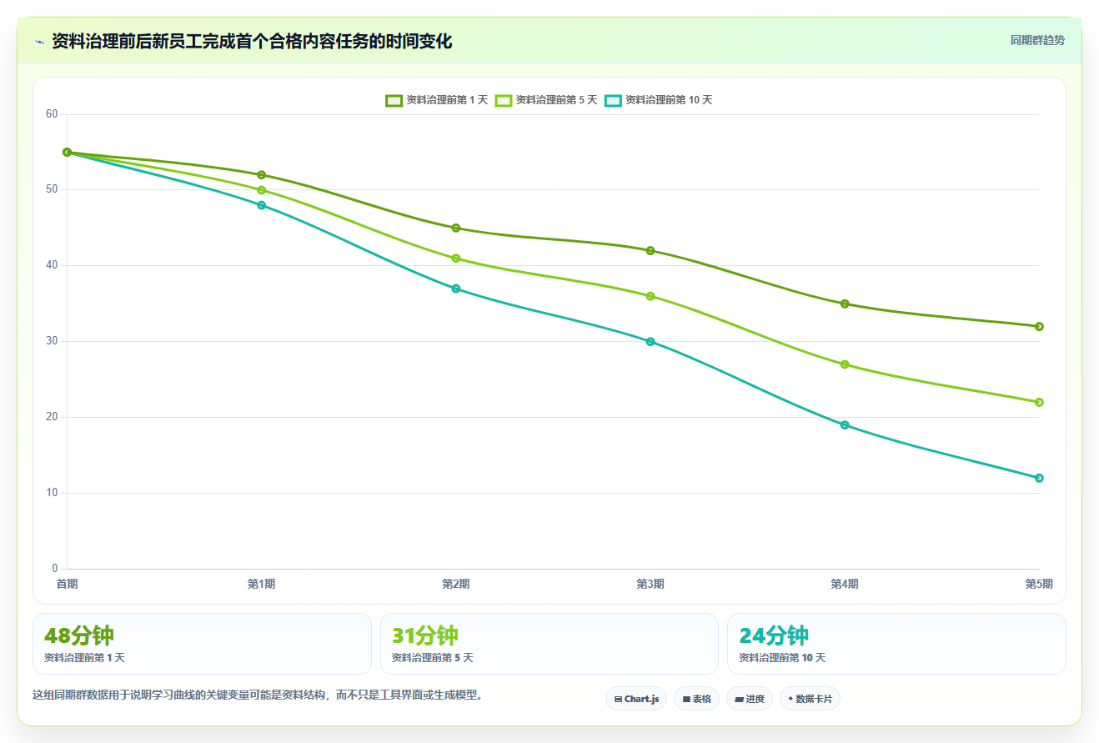Click the 31分钟 stat card
The width and height of the screenshot is (1099, 743).
click(549, 644)
